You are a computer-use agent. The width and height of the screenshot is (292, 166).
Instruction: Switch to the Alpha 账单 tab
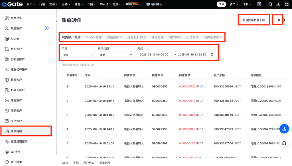[94, 37]
